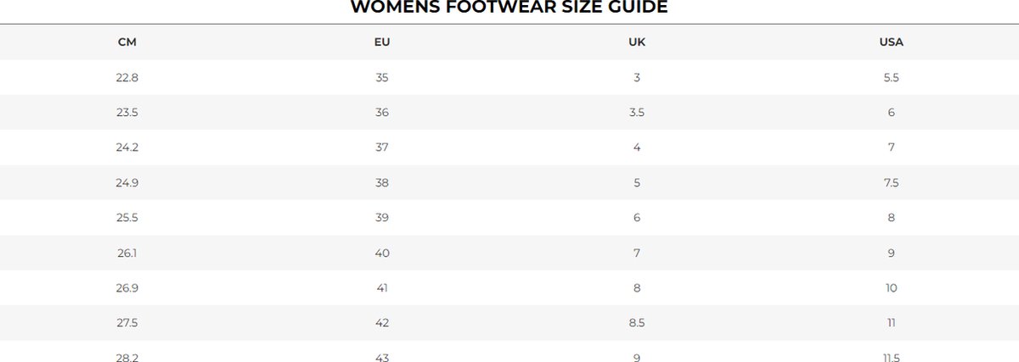
Task: Click USA size 11.5 value
Action: click(x=892, y=357)
